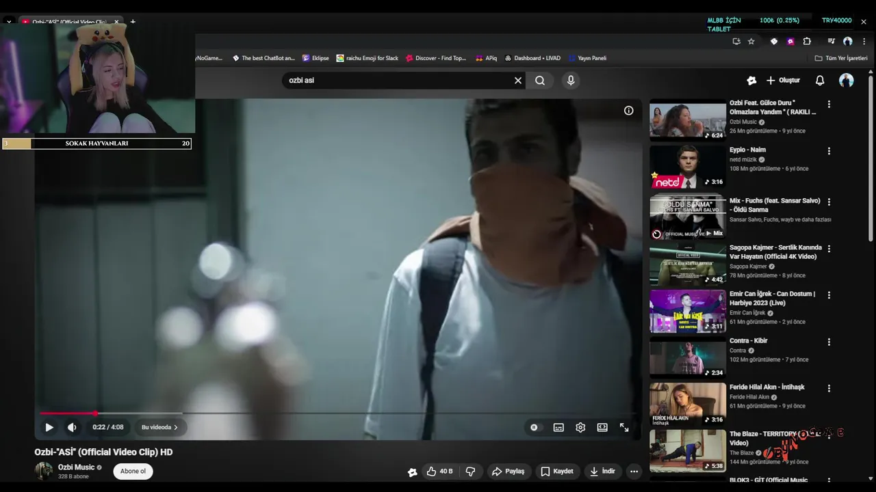Open the Ozbi Music channel name
The image size is (876, 492).
(76, 467)
